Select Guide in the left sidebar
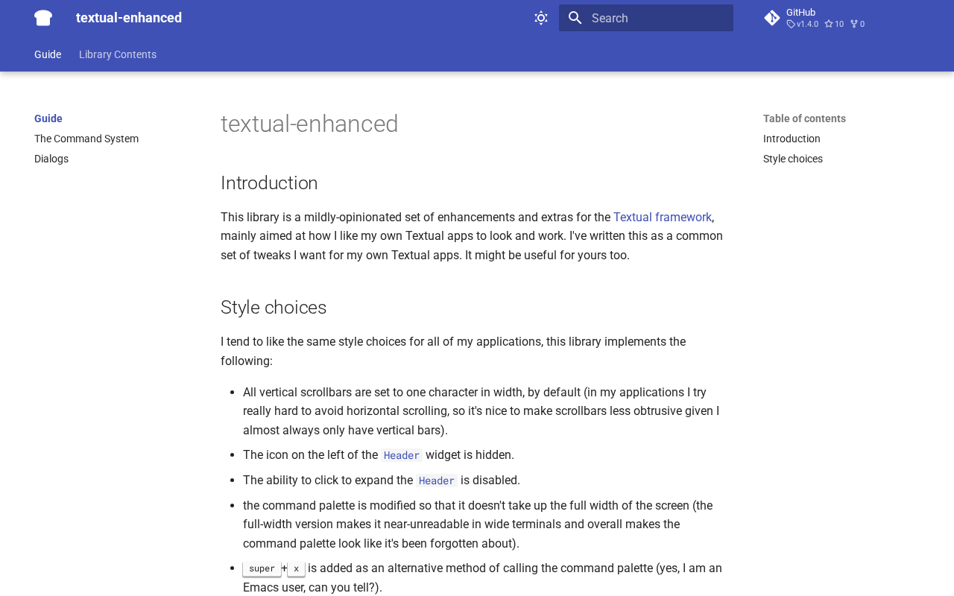 click(x=48, y=118)
